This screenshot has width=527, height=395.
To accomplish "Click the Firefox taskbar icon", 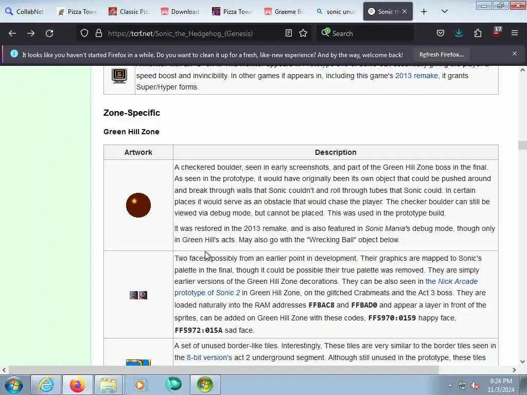I will [x=77, y=385].
